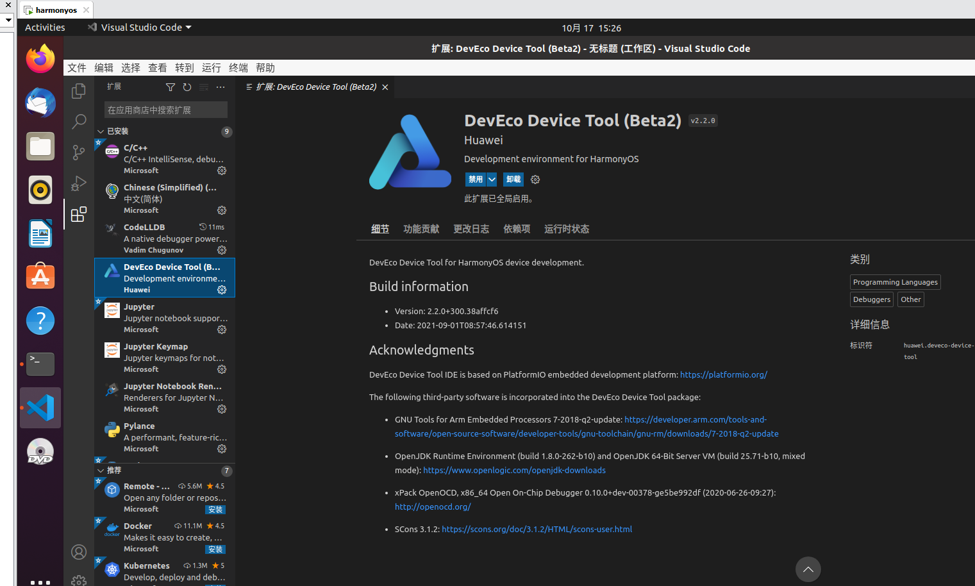Open the disable button dropdown arrow
This screenshot has width=975, height=586.
pyautogui.click(x=492, y=180)
